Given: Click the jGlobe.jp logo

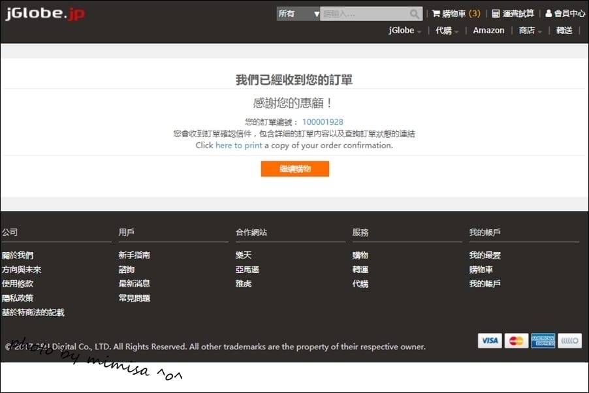Looking at the screenshot, I should point(44,12).
